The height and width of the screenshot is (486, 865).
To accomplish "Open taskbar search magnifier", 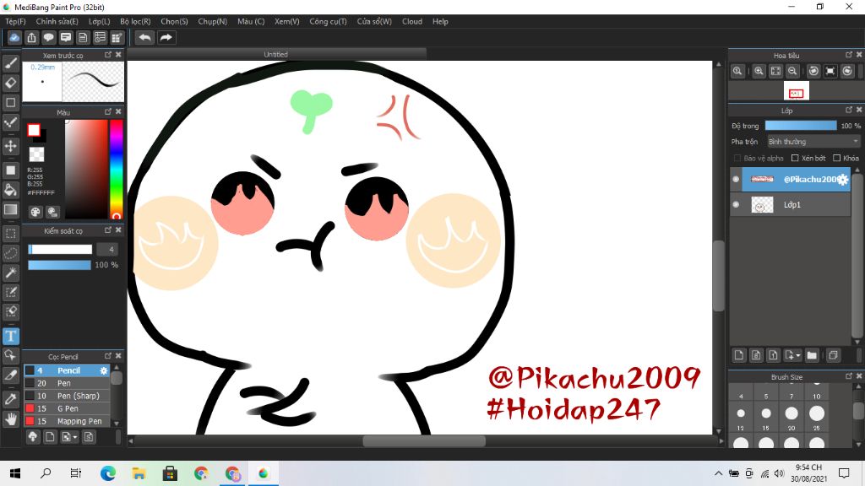I will tap(46, 473).
